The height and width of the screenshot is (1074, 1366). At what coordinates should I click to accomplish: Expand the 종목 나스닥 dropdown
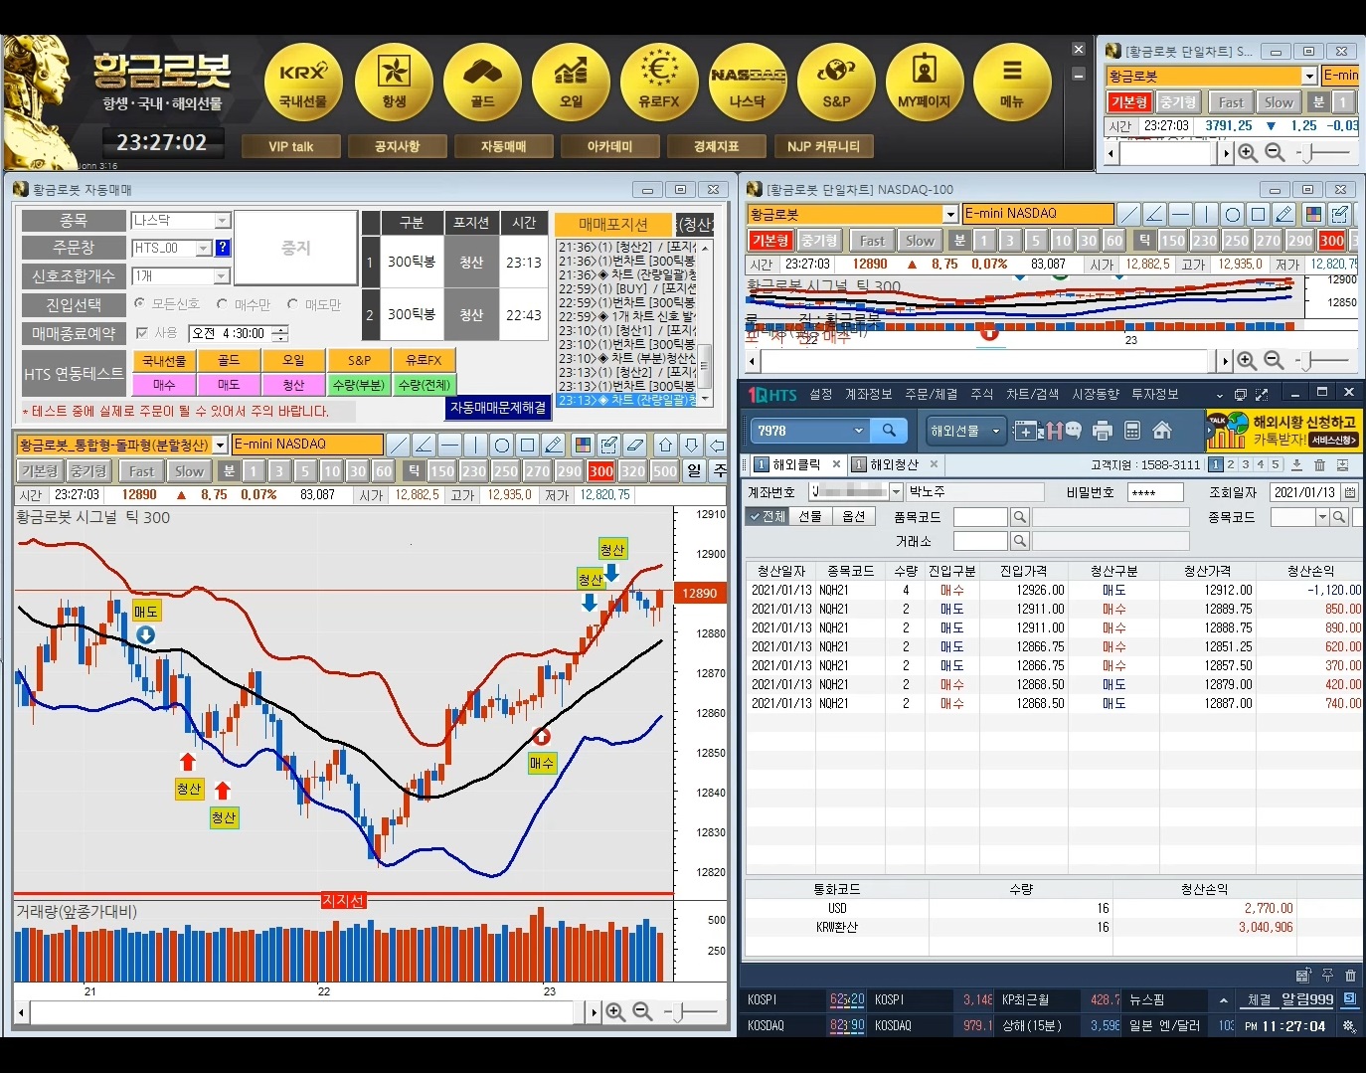(223, 221)
